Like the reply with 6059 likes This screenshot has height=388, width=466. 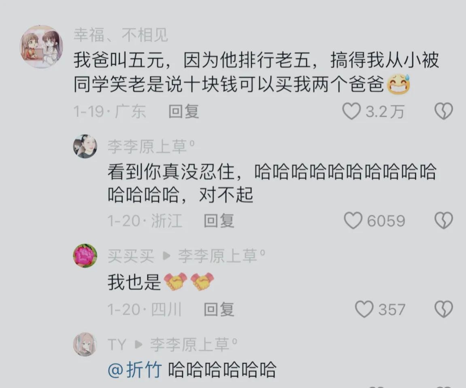pos(353,221)
